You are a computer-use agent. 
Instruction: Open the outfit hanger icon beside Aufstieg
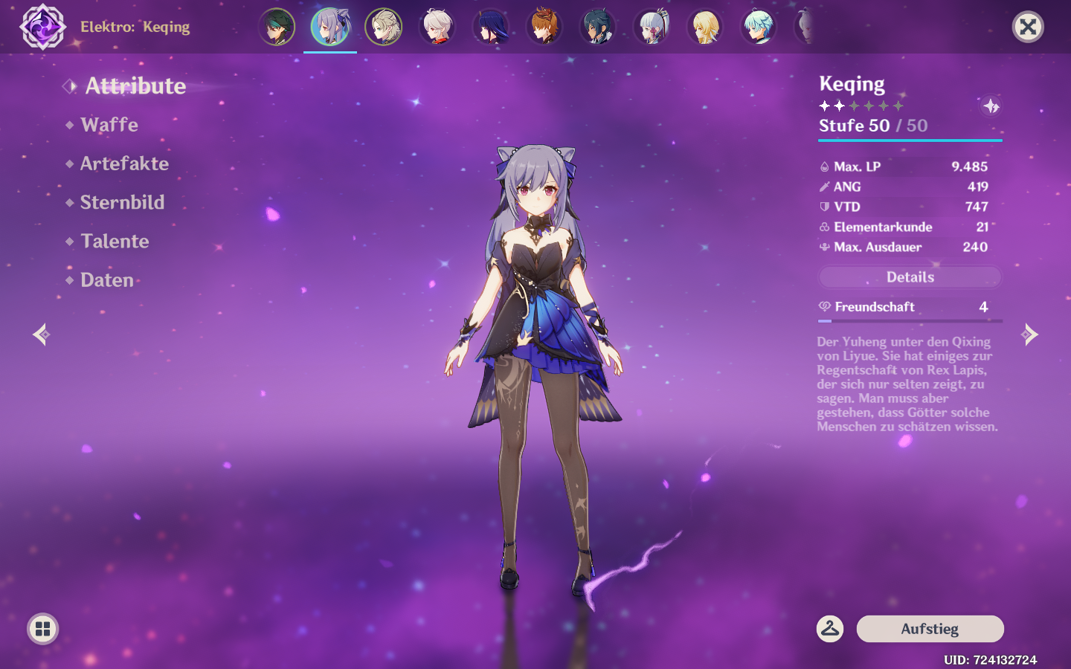[x=830, y=629]
